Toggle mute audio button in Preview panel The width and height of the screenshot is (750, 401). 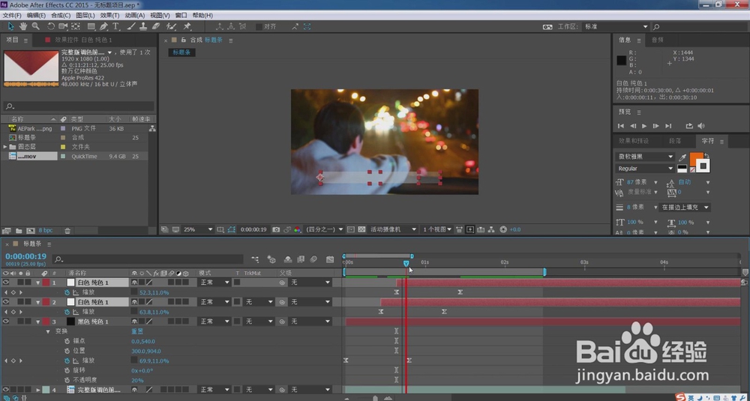[x=701, y=126]
